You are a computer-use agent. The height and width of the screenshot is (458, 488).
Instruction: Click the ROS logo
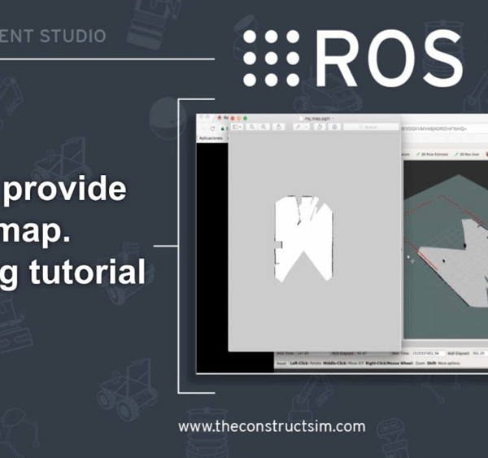click(353, 59)
